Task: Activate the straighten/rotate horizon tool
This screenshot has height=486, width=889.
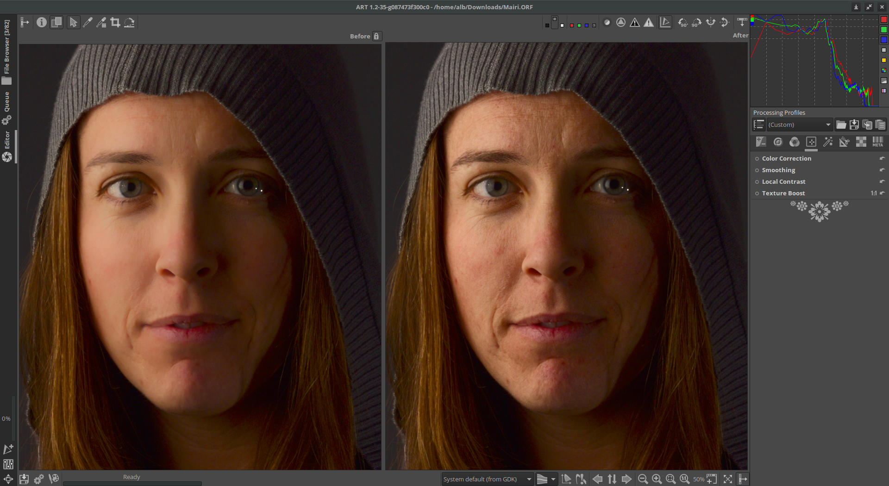Action: [129, 22]
